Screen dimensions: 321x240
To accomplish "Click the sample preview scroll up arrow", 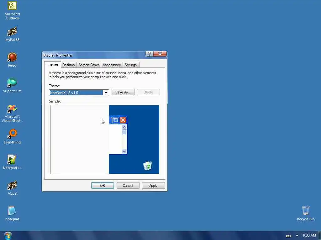I will click(124, 127).
